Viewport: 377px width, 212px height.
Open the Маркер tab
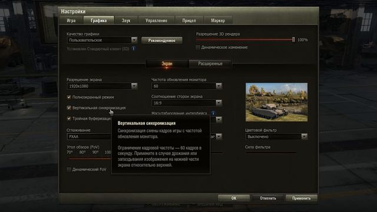click(x=218, y=21)
